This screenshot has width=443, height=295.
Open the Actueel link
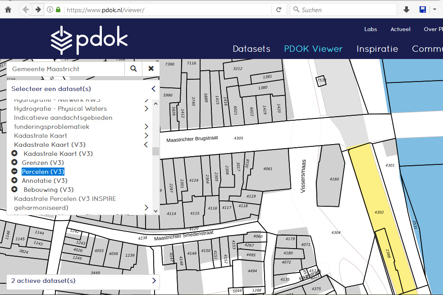coord(400,29)
